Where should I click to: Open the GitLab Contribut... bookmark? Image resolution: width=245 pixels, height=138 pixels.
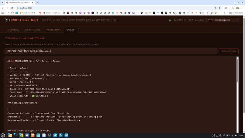click(x=28, y=13)
